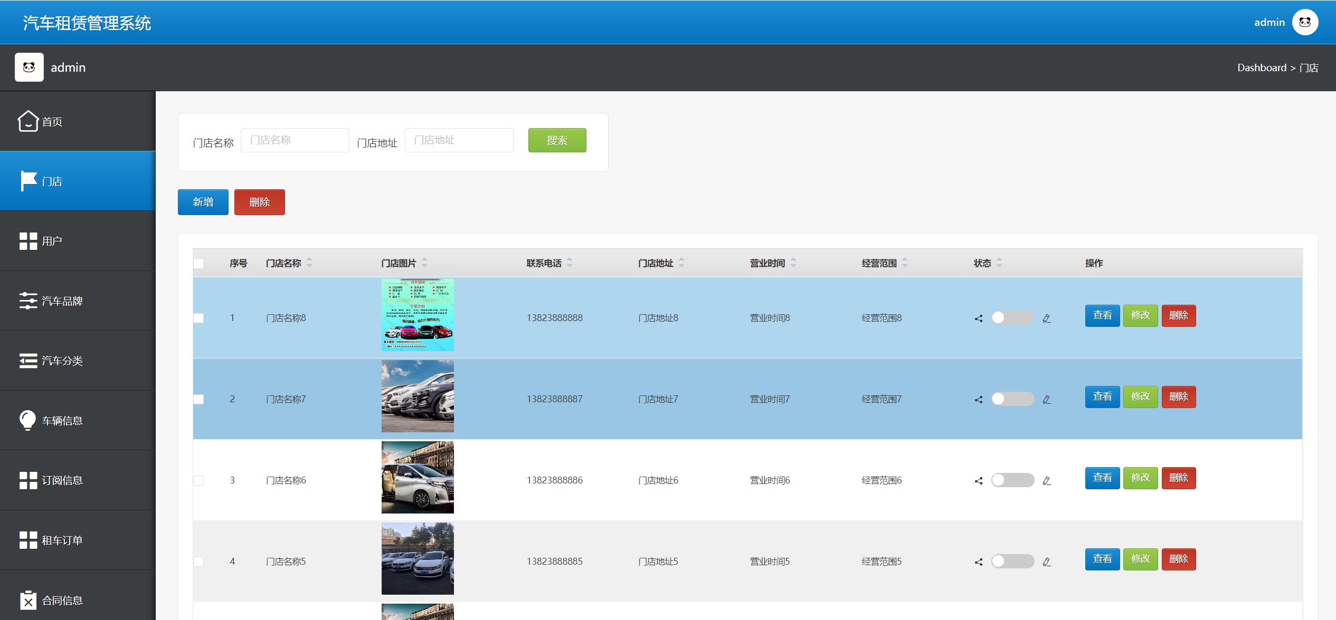Click edit pencil icon in 门店名称5 row
Image resolution: width=1336 pixels, height=620 pixels.
click(x=1047, y=562)
